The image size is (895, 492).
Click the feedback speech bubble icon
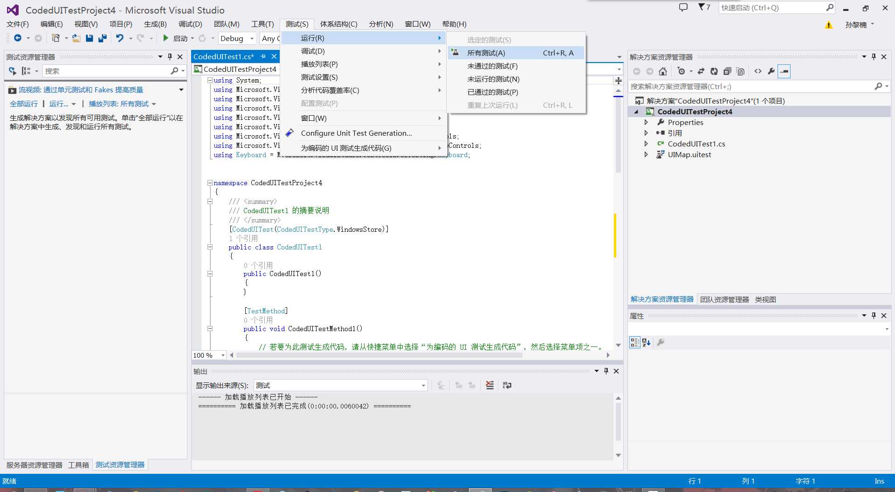pos(683,7)
